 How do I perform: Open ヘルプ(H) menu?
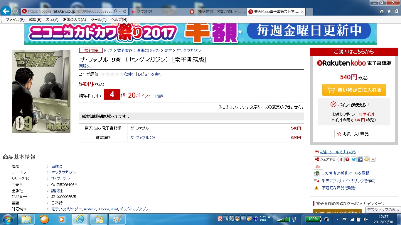(x=119, y=20)
